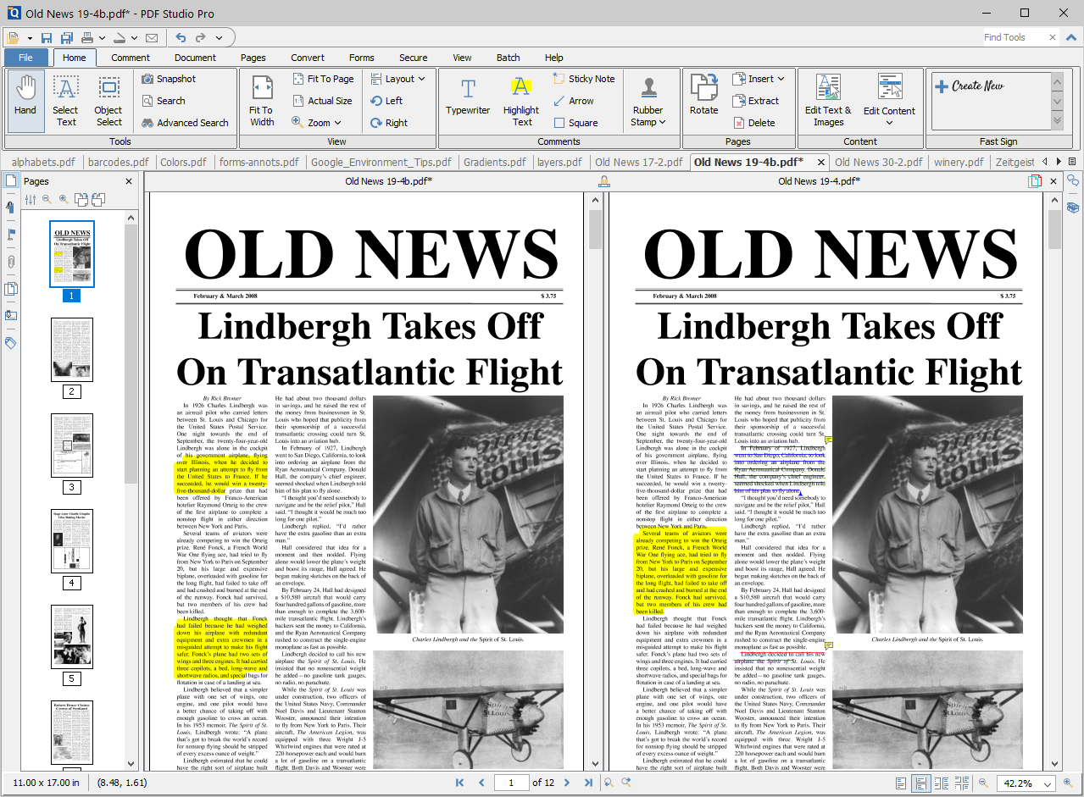
Task: Select page 3 thumbnail in Pages panel
Action: point(71,445)
